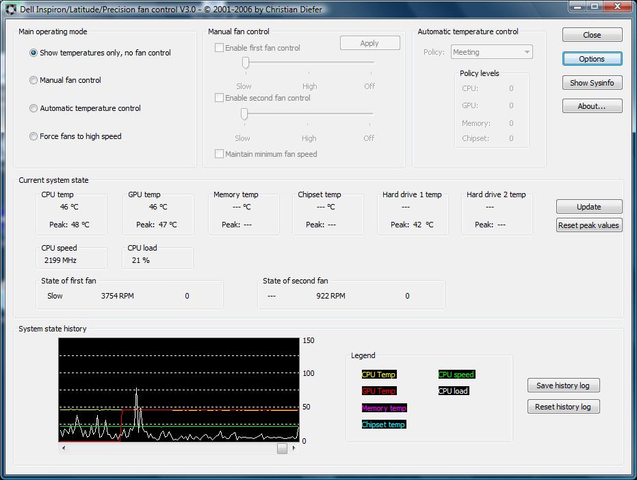637x480 pixels.
Task: Enable second fan control checkbox
Action: 219,98
